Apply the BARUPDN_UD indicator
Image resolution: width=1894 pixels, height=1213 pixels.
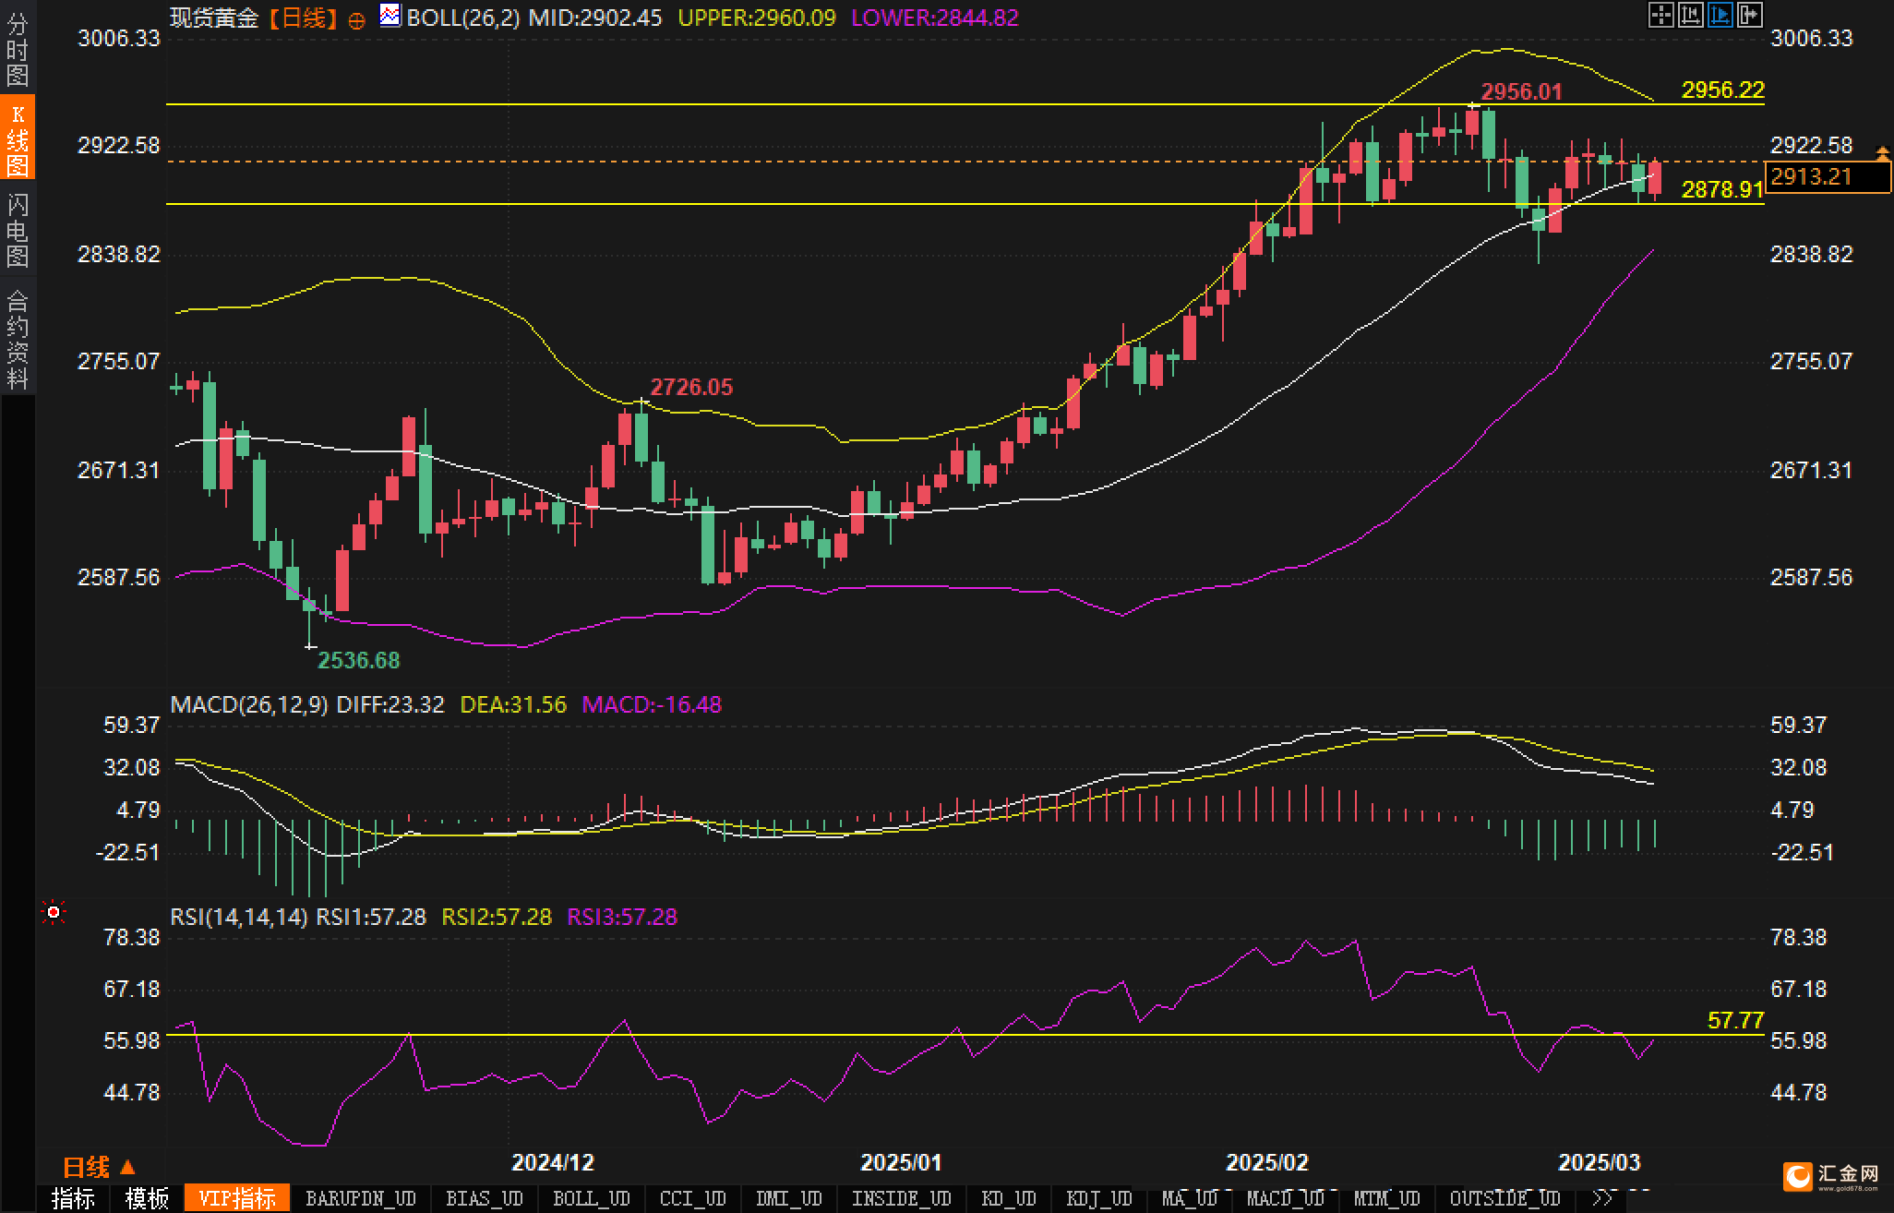361,1198
